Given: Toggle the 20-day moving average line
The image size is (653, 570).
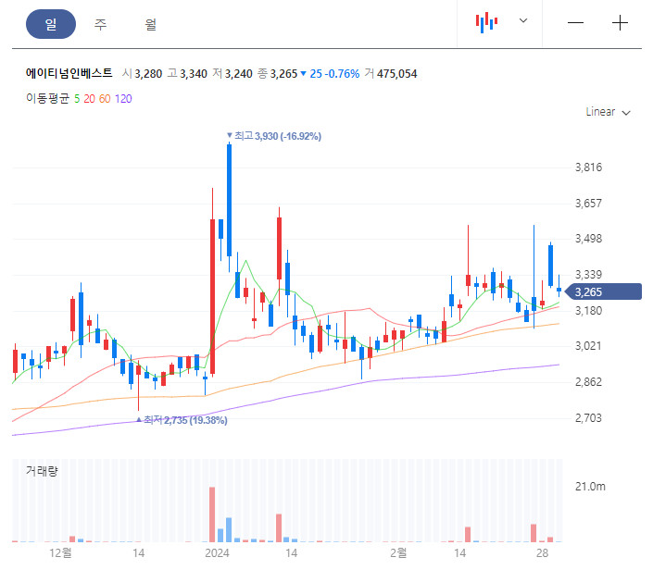Looking at the screenshot, I should pos(89,99).
